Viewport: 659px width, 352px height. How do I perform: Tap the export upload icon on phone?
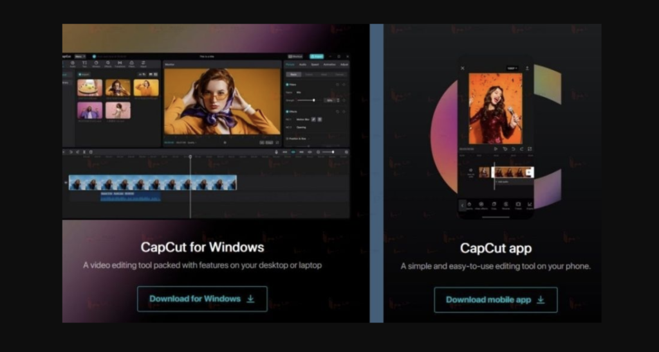point(528,68)
